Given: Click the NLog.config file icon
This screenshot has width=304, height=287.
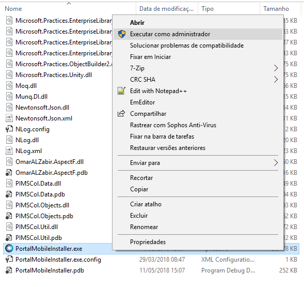Looking at the screenshot, I should [x=9, y=129].
